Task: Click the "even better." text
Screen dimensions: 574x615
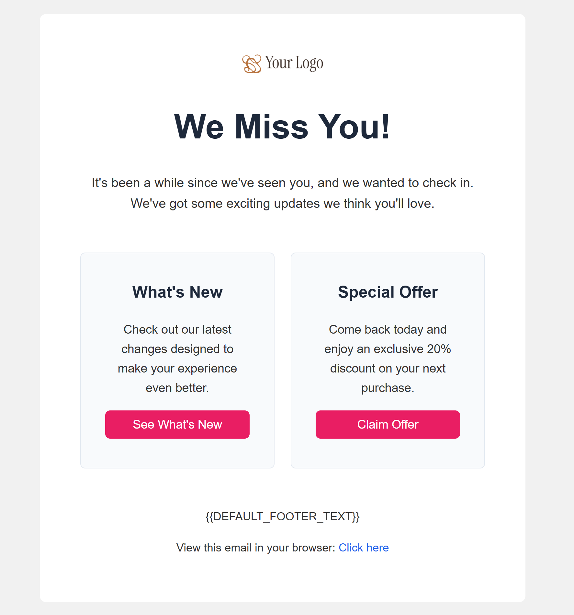Action: coord(177,388)
